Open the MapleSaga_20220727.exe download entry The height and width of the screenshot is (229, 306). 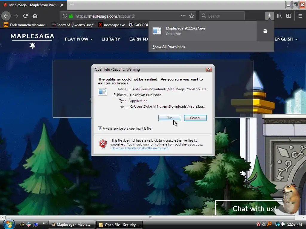[x=203, y=31]
